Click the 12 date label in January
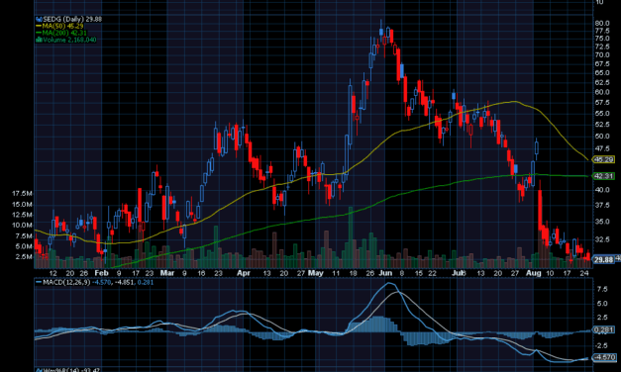This screenshot has width=621, height=372. pos(52,273)
